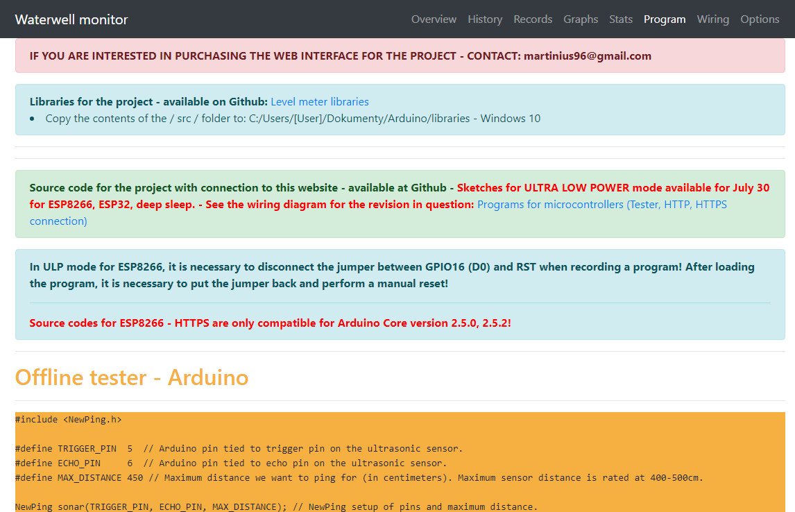Viewport: 795px width, 512px height.
Task: Click the ULP mode ESP8266 jumper notice
Action: pyautogui.click(x=392, y=275)
